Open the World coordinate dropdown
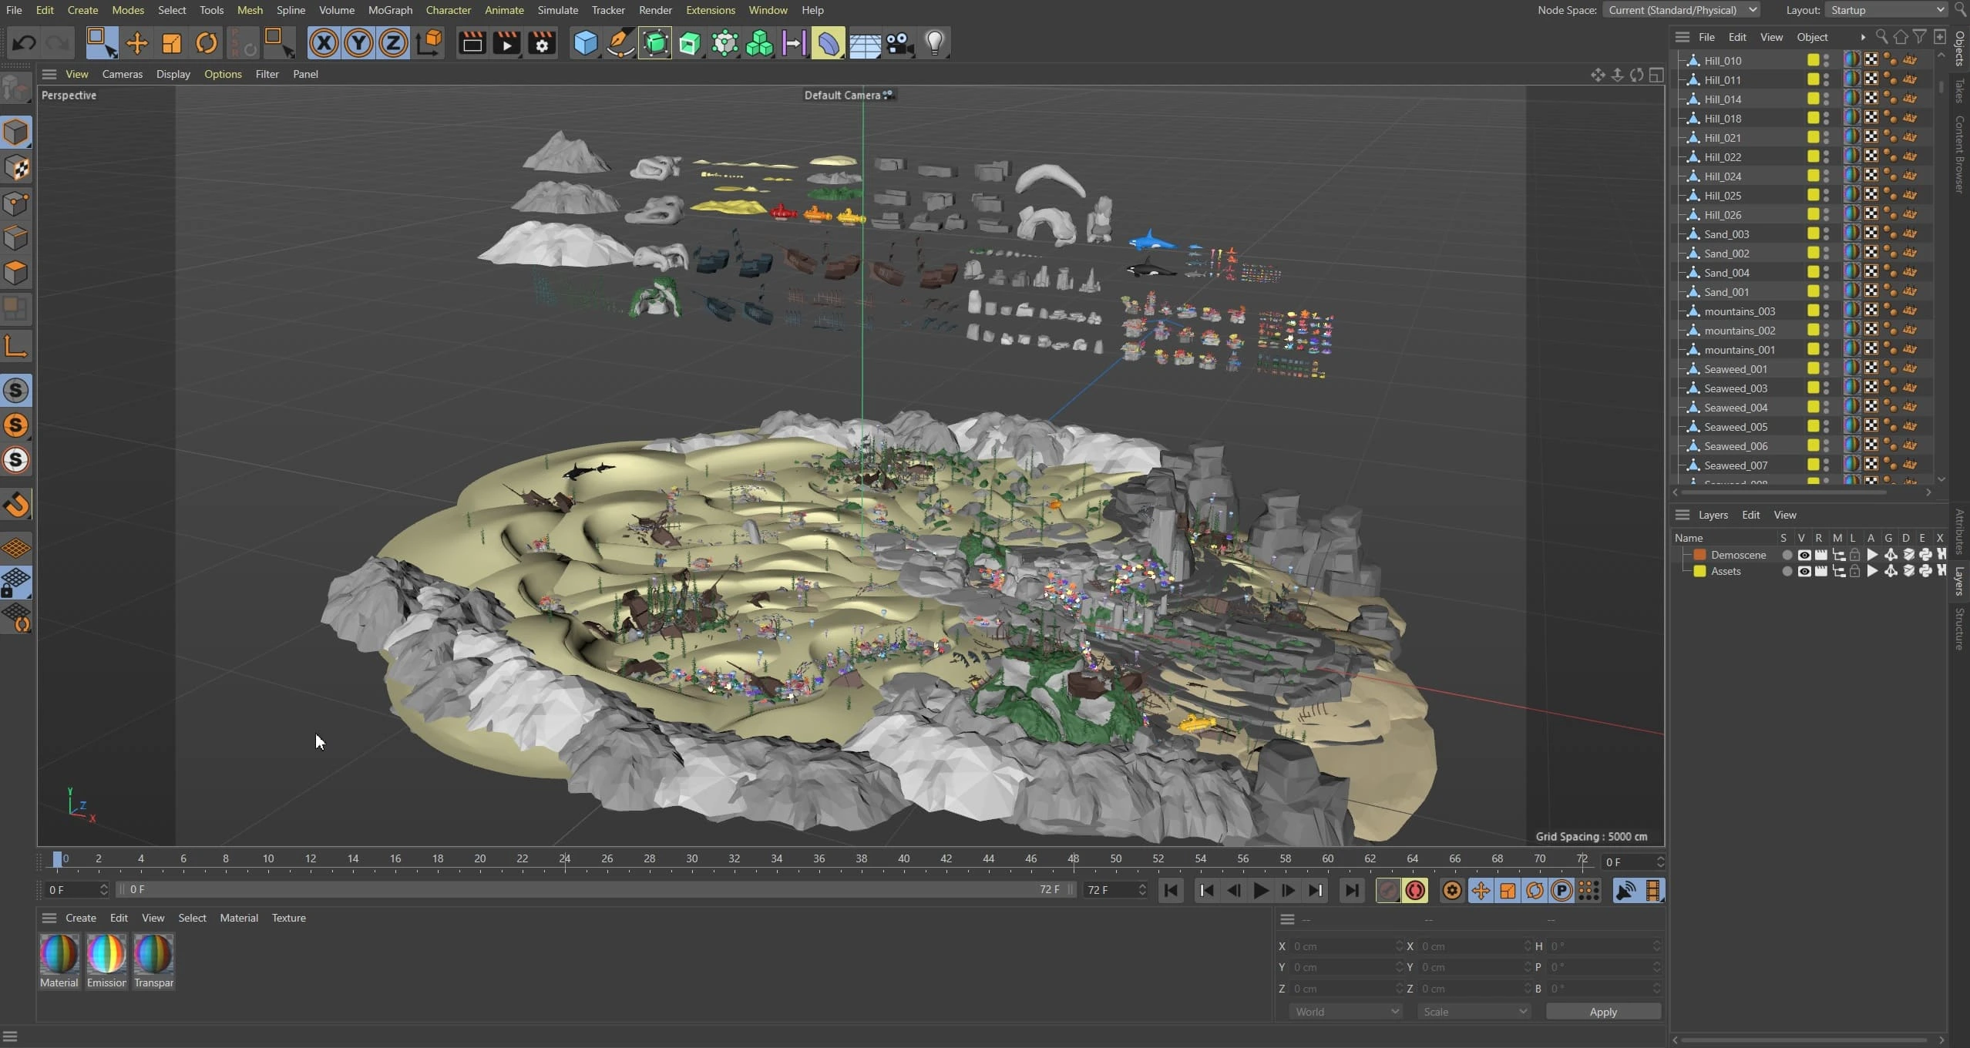This screenshot has width=1970, height=1048. (x=1345, y=1012)
